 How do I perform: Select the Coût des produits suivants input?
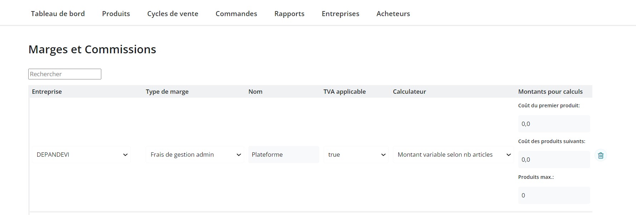tap(554, 160)
